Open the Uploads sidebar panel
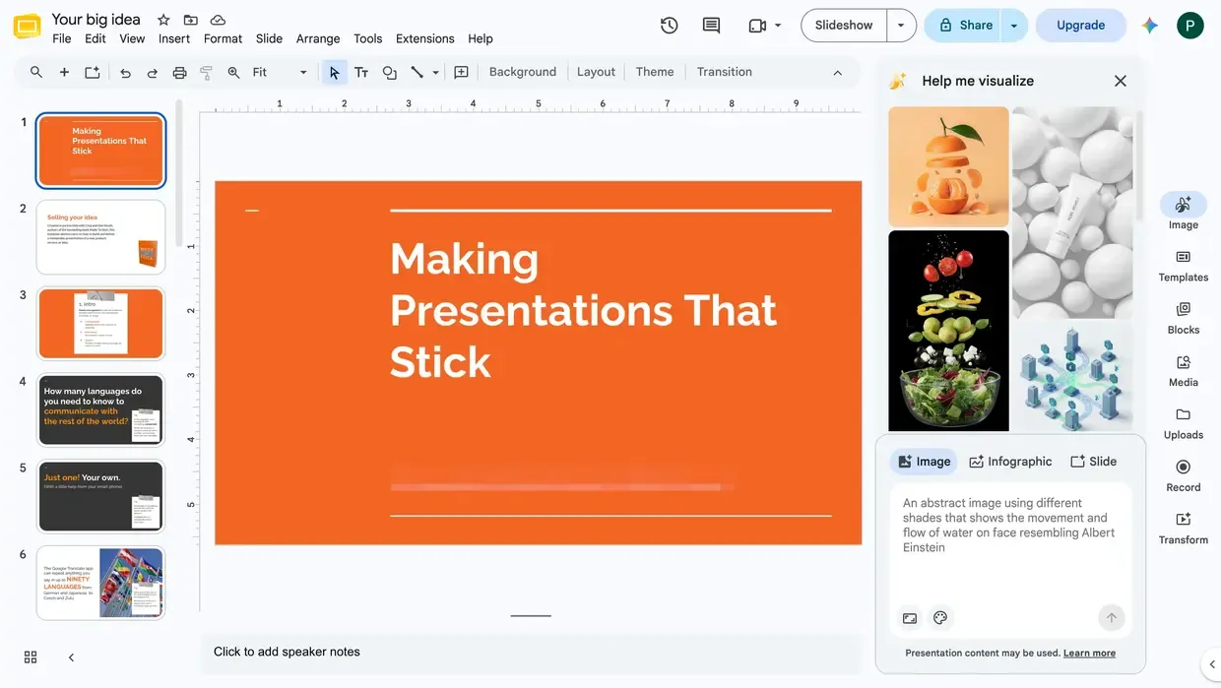1221x688 pixels. coord(1184,422)
